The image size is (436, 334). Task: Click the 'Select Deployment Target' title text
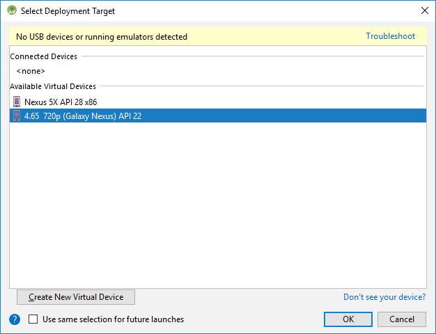pos(68,11)
